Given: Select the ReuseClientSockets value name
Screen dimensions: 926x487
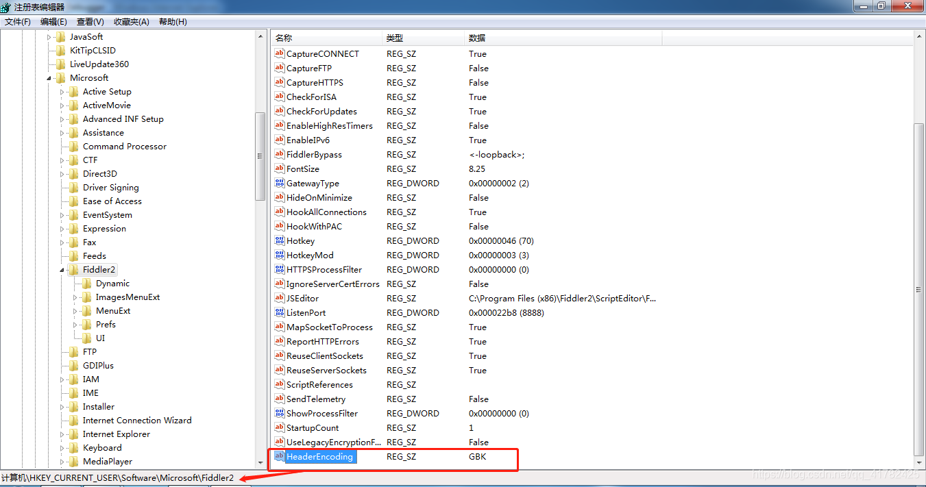Looking at the screenshot, I should point(325,355).
